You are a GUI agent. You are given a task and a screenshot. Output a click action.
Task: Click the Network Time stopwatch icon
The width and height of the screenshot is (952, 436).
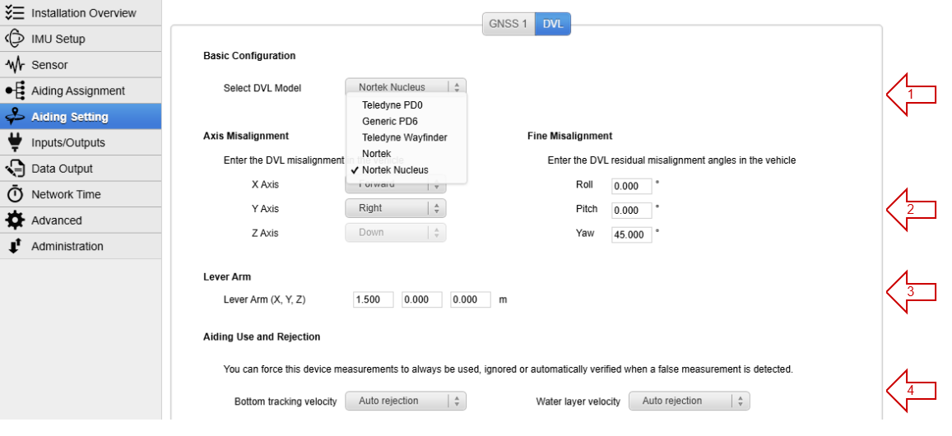(15, 193)
